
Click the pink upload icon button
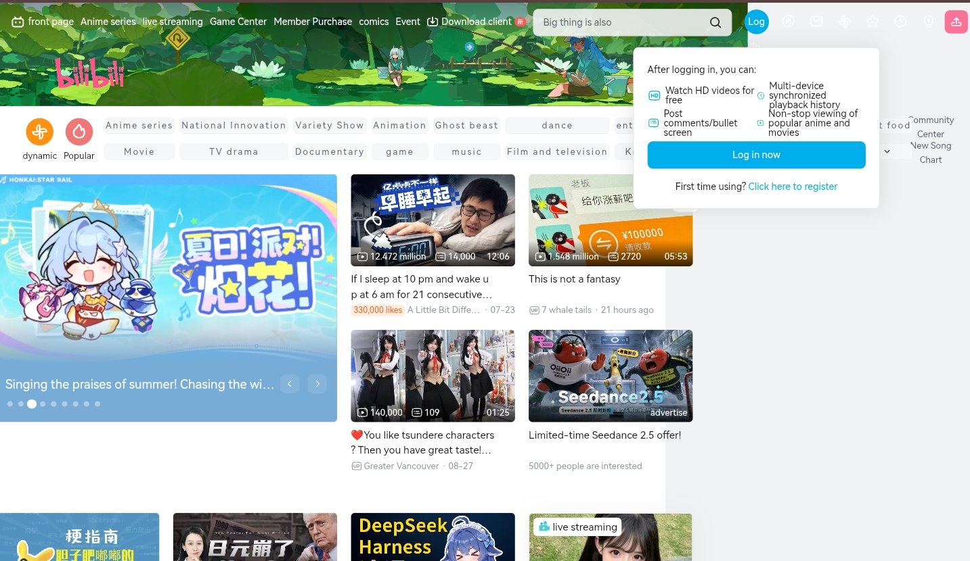tap(956, 22)
